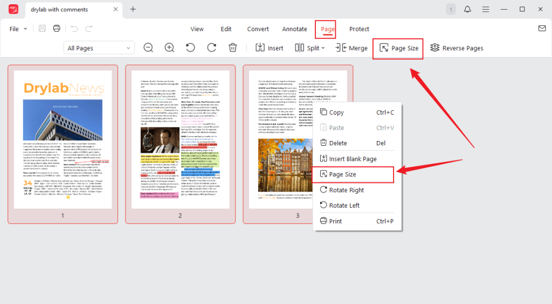Click the PDF app logo icon

tap(13, 9)
